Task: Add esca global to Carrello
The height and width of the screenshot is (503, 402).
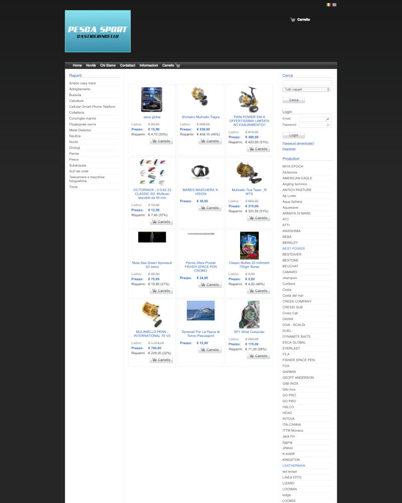Action: [161, 141]
